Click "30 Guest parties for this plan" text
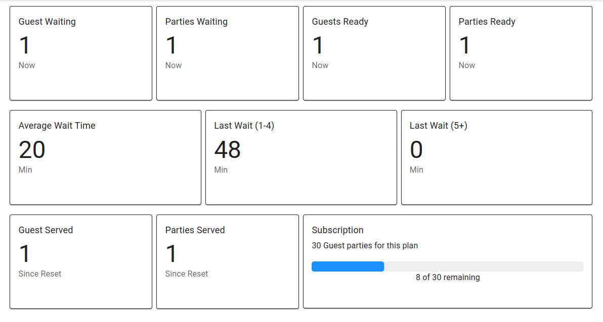The image size is (603, 322). (365, 246)
